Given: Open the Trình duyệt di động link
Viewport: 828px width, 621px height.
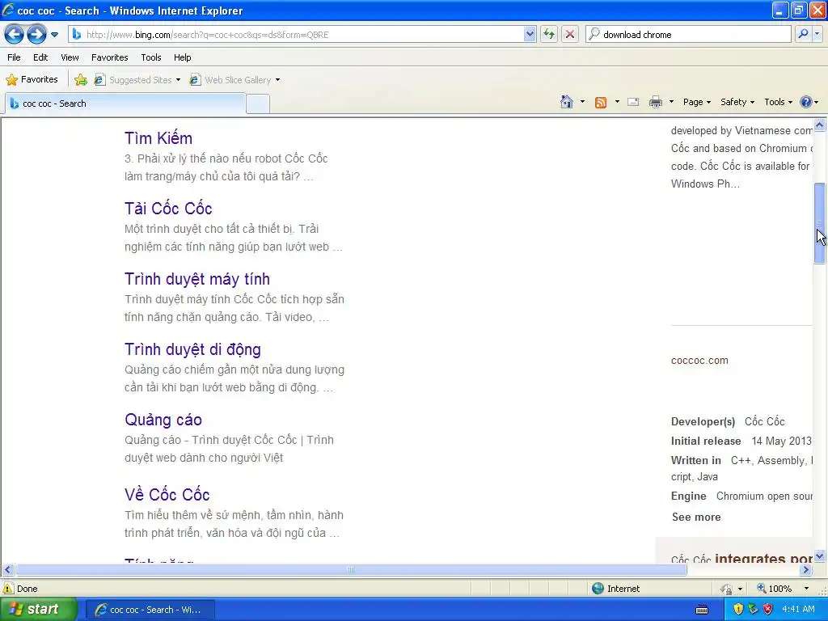Looking at the screenshot, I should (192, 349).
